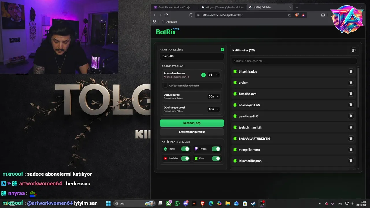The width and height of the screenshot is (370, 208).
Task: Reload the page with the browser refresh icon
Action: coord(166,15)
